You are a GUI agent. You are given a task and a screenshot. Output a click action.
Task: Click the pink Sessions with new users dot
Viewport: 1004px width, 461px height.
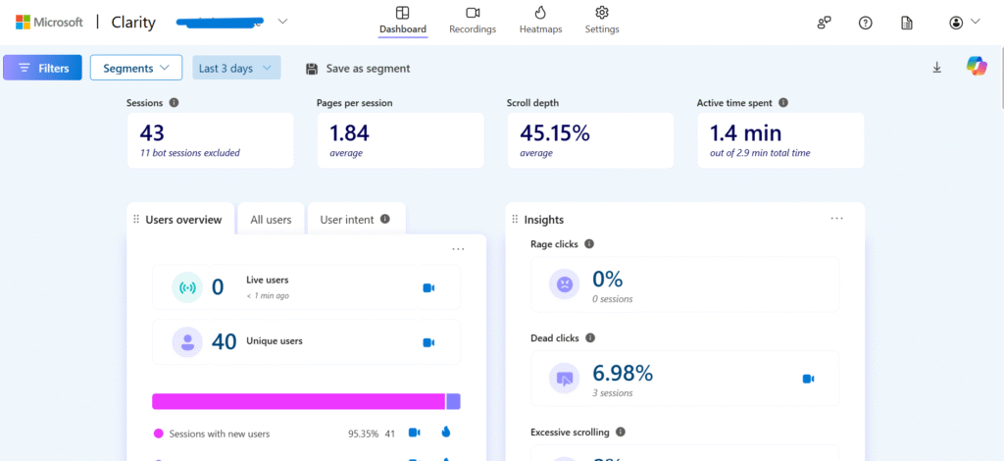click(159, 434)
